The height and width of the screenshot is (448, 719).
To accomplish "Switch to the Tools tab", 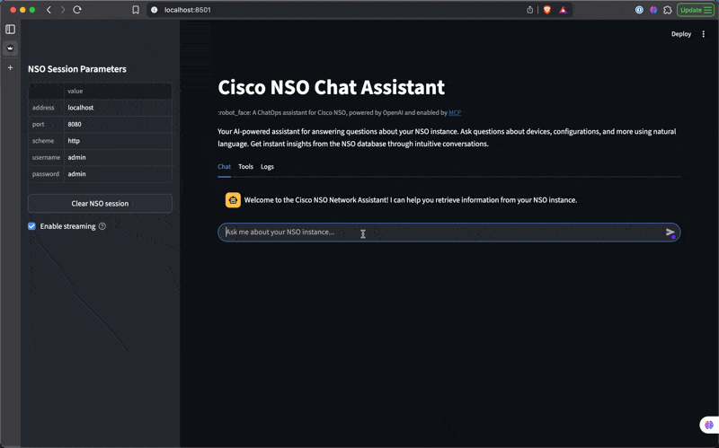I will [x=245, y=167].
